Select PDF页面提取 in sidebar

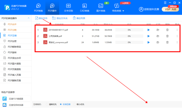[x=16, y=69]
